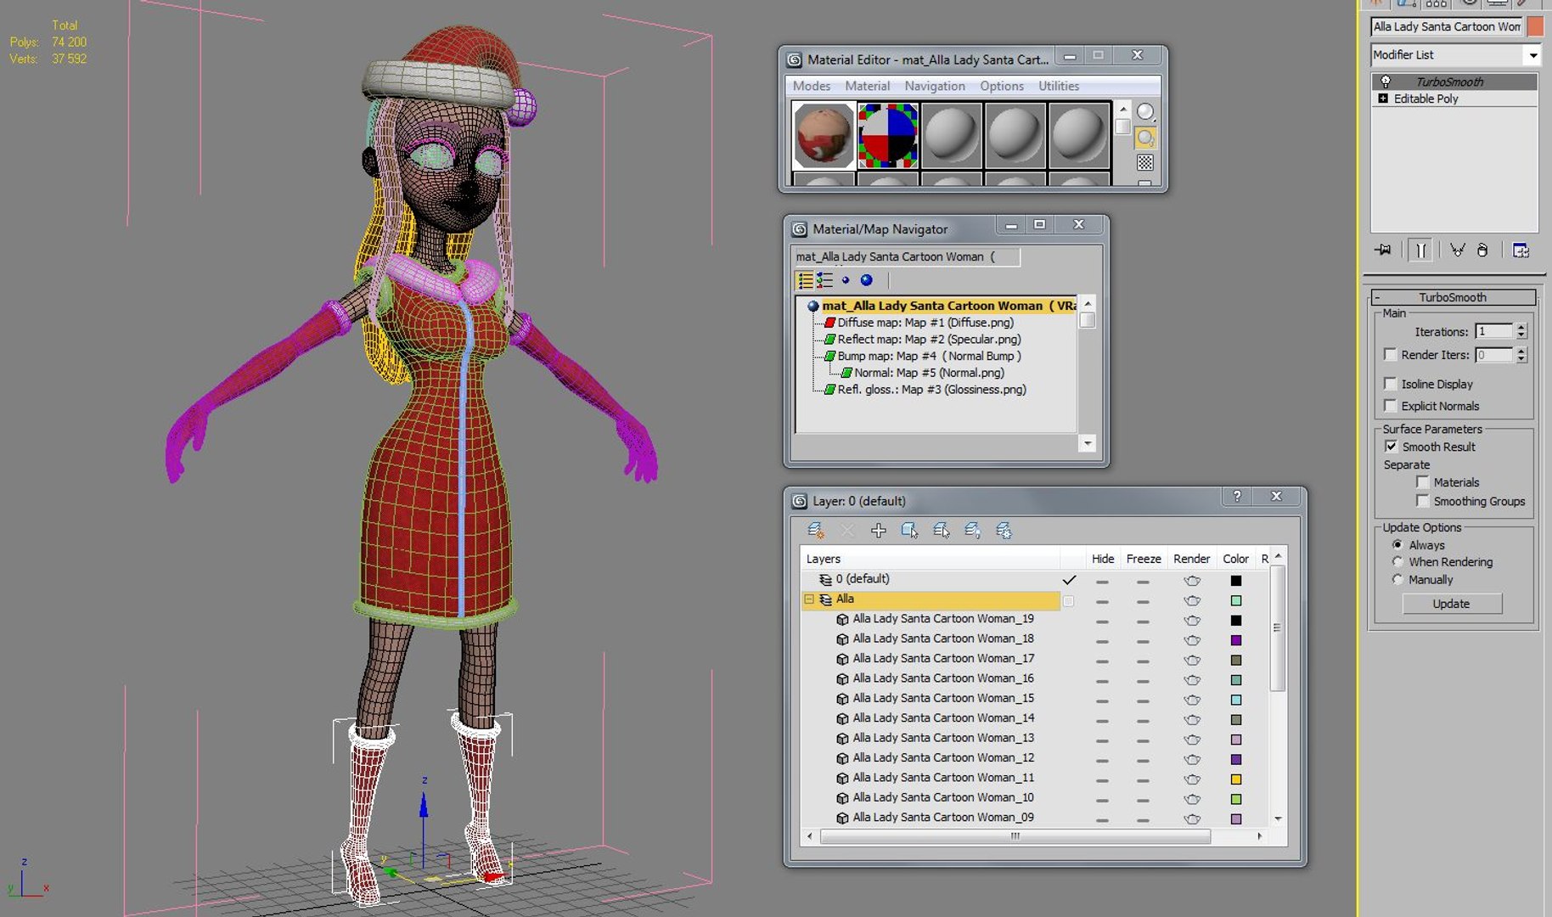Image resolution: width=1552 pixels, height=917 pixels.
Task: Click Render column header in Layer dialog
Action: pos(1191,559)
